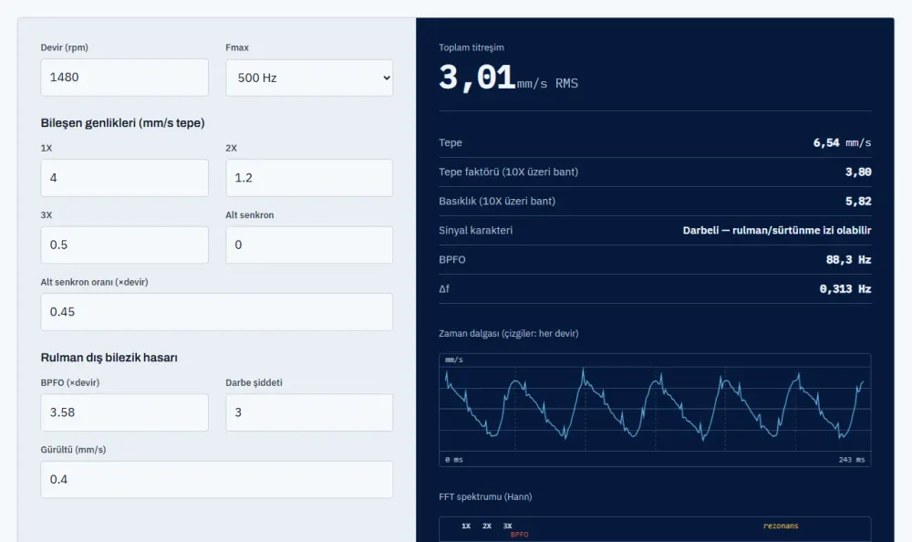The image size is (912, 542).
Task: Click the Sinyal karakteri result row
Action: [x=655, y=231]
